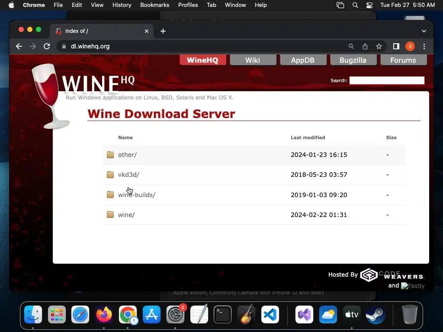The height and width of the screenshot is (332, 443).
Task: Click the lock icon in the address bar
Action: 64,46
